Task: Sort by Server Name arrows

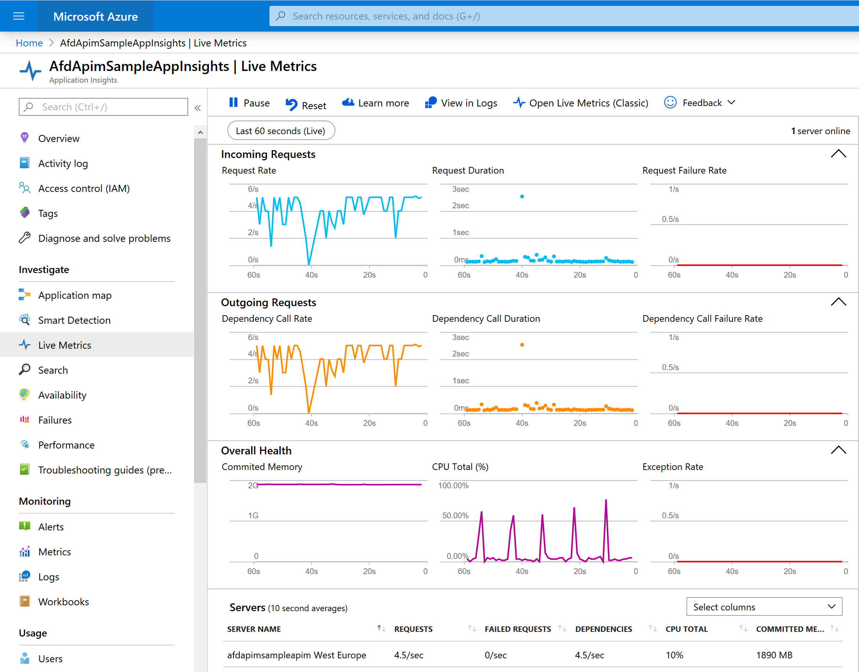Action: pyautogui.click(x=381, y=628)
